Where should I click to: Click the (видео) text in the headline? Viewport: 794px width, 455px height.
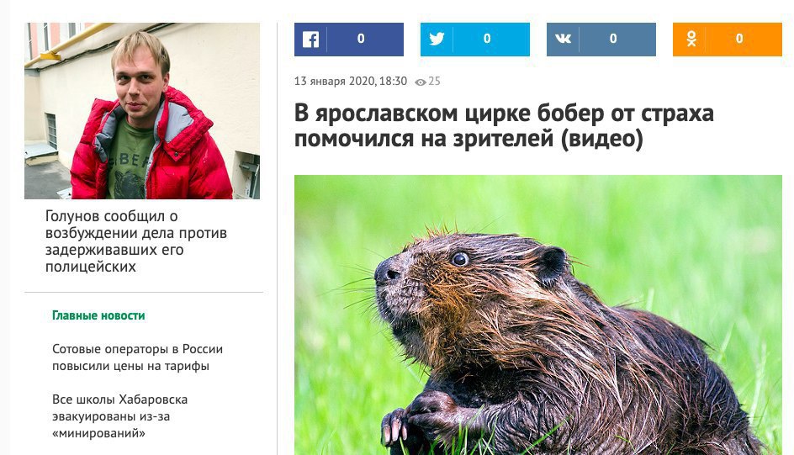pos(601,139)
